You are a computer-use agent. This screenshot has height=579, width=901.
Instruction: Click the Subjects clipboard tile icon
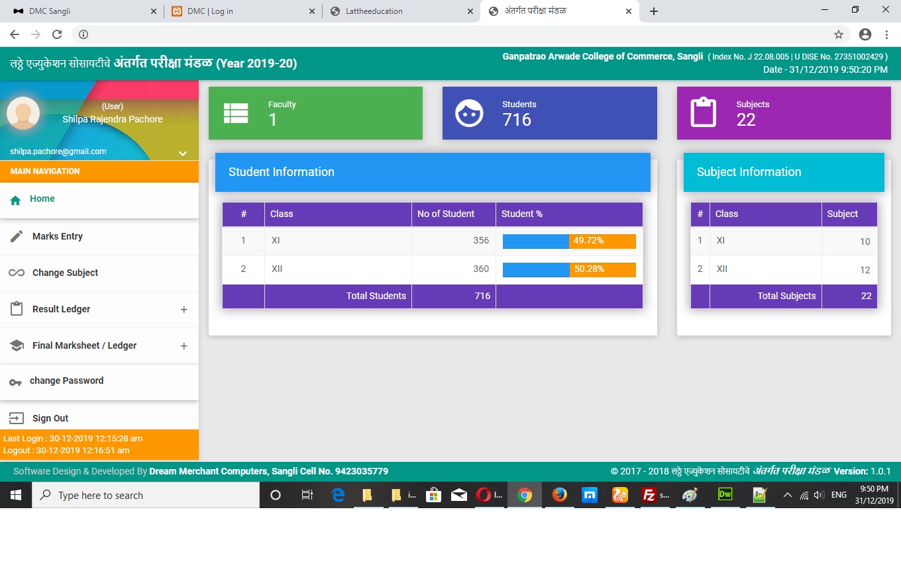[x=703, y=113]
